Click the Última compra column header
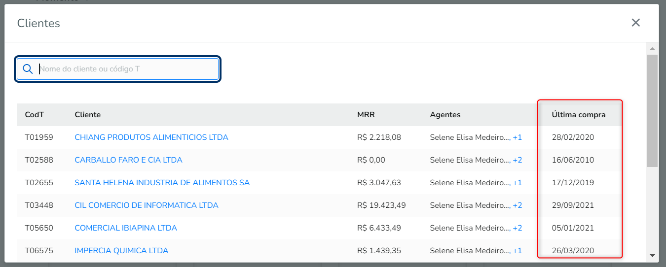Screen dimensions: 666x267 578,115
